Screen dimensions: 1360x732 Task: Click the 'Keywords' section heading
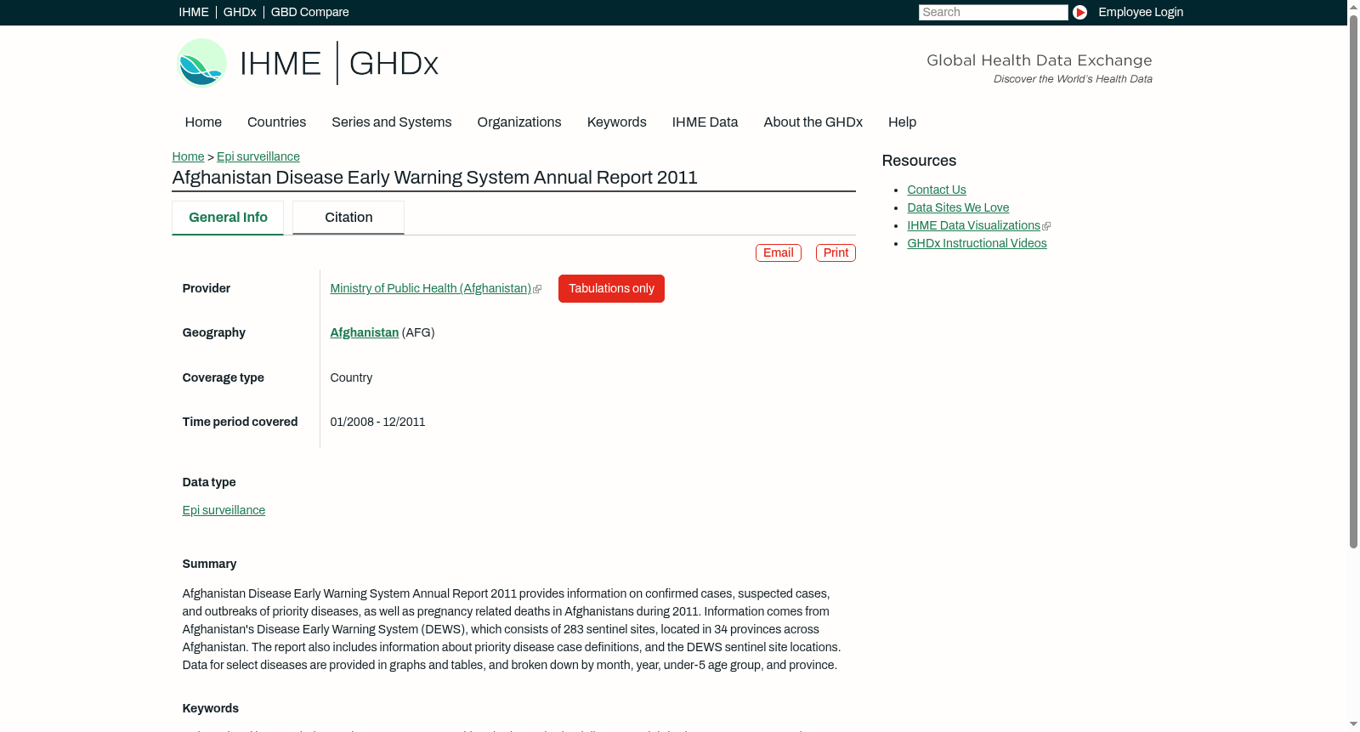(x=210, y=708)
